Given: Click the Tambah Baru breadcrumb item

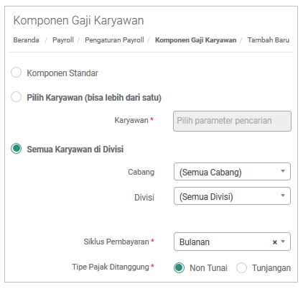Looking at the screenshot, I should [x=269, y=40].
